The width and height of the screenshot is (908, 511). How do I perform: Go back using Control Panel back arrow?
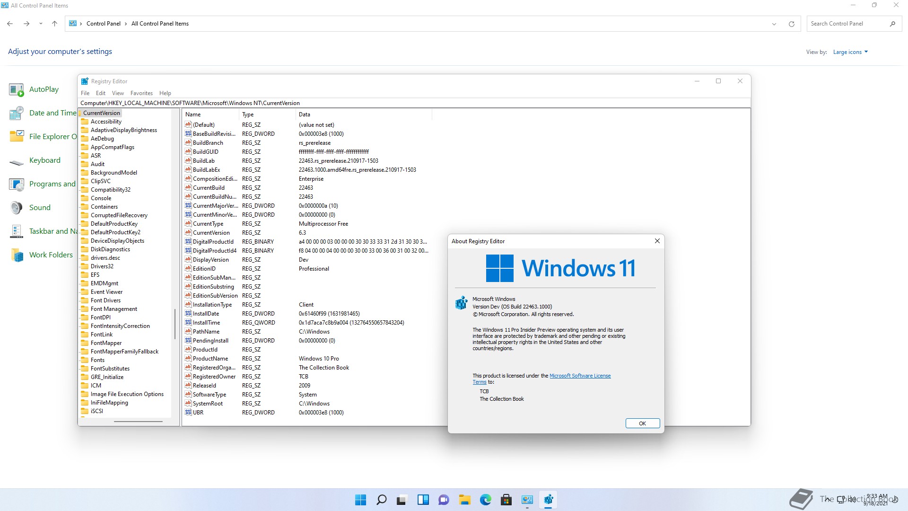[x=10, y=24]
